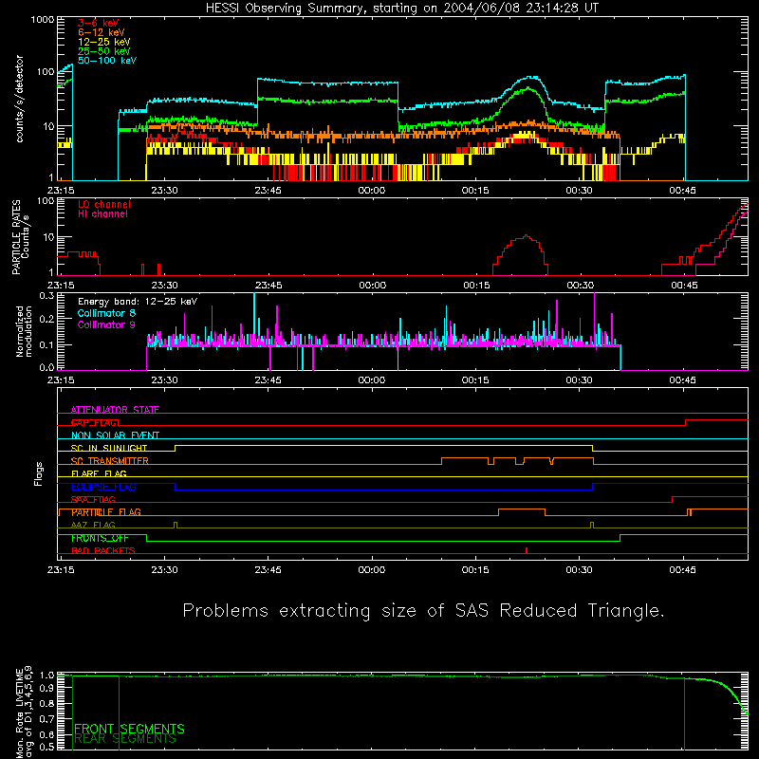Click the FRONTS_OFF flag label
Viewport: 759px width, 759px height.
pyautogui.click(x=100, y=538)
